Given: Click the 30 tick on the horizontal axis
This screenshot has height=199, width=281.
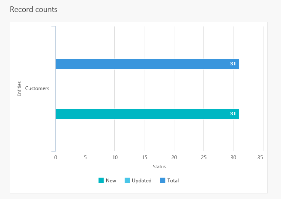Looking at the screenshot, I should 233,158.
